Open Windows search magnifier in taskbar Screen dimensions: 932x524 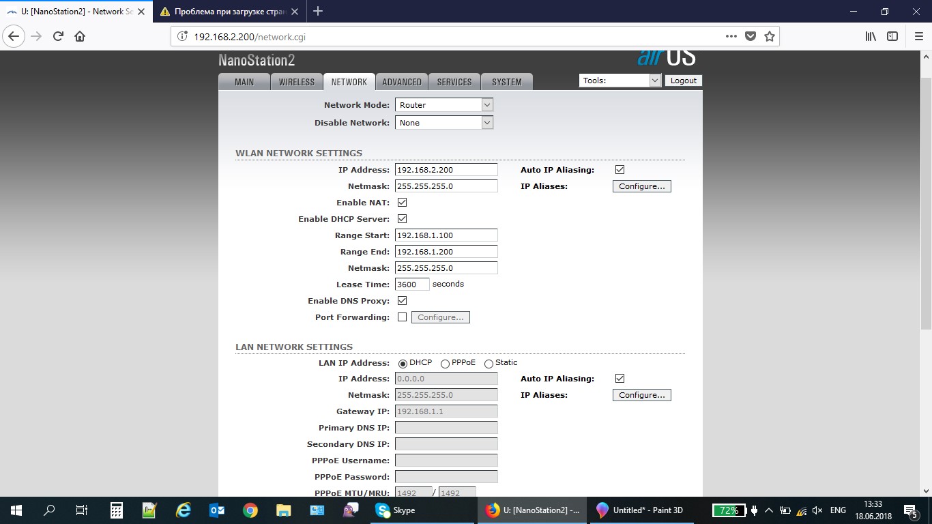(49, 510)
